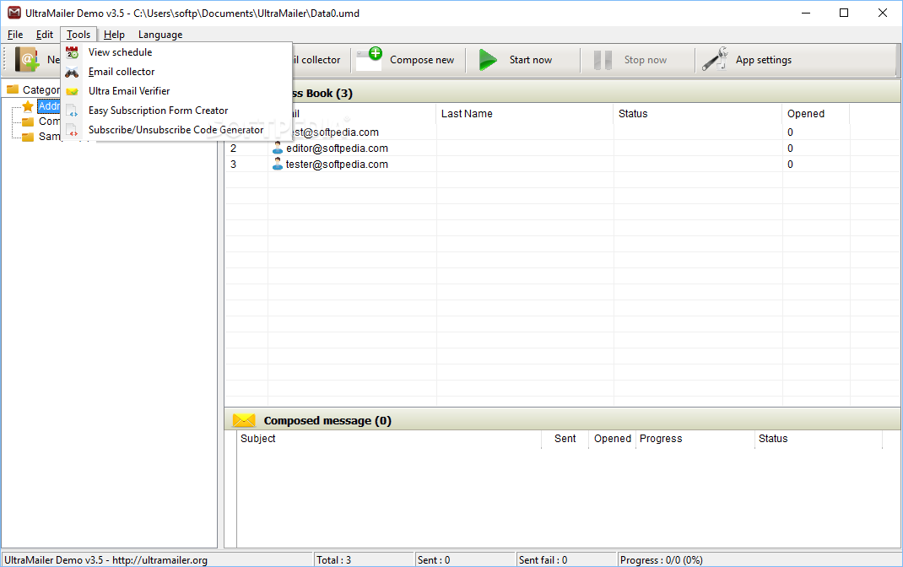Click the Stop now label

click(645, 60)
